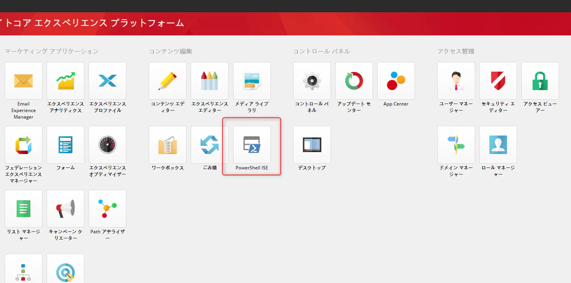Click コンテンツ編集 section heading
The width and height of the screenshot is (571, 283).
(x=170, y=51)
